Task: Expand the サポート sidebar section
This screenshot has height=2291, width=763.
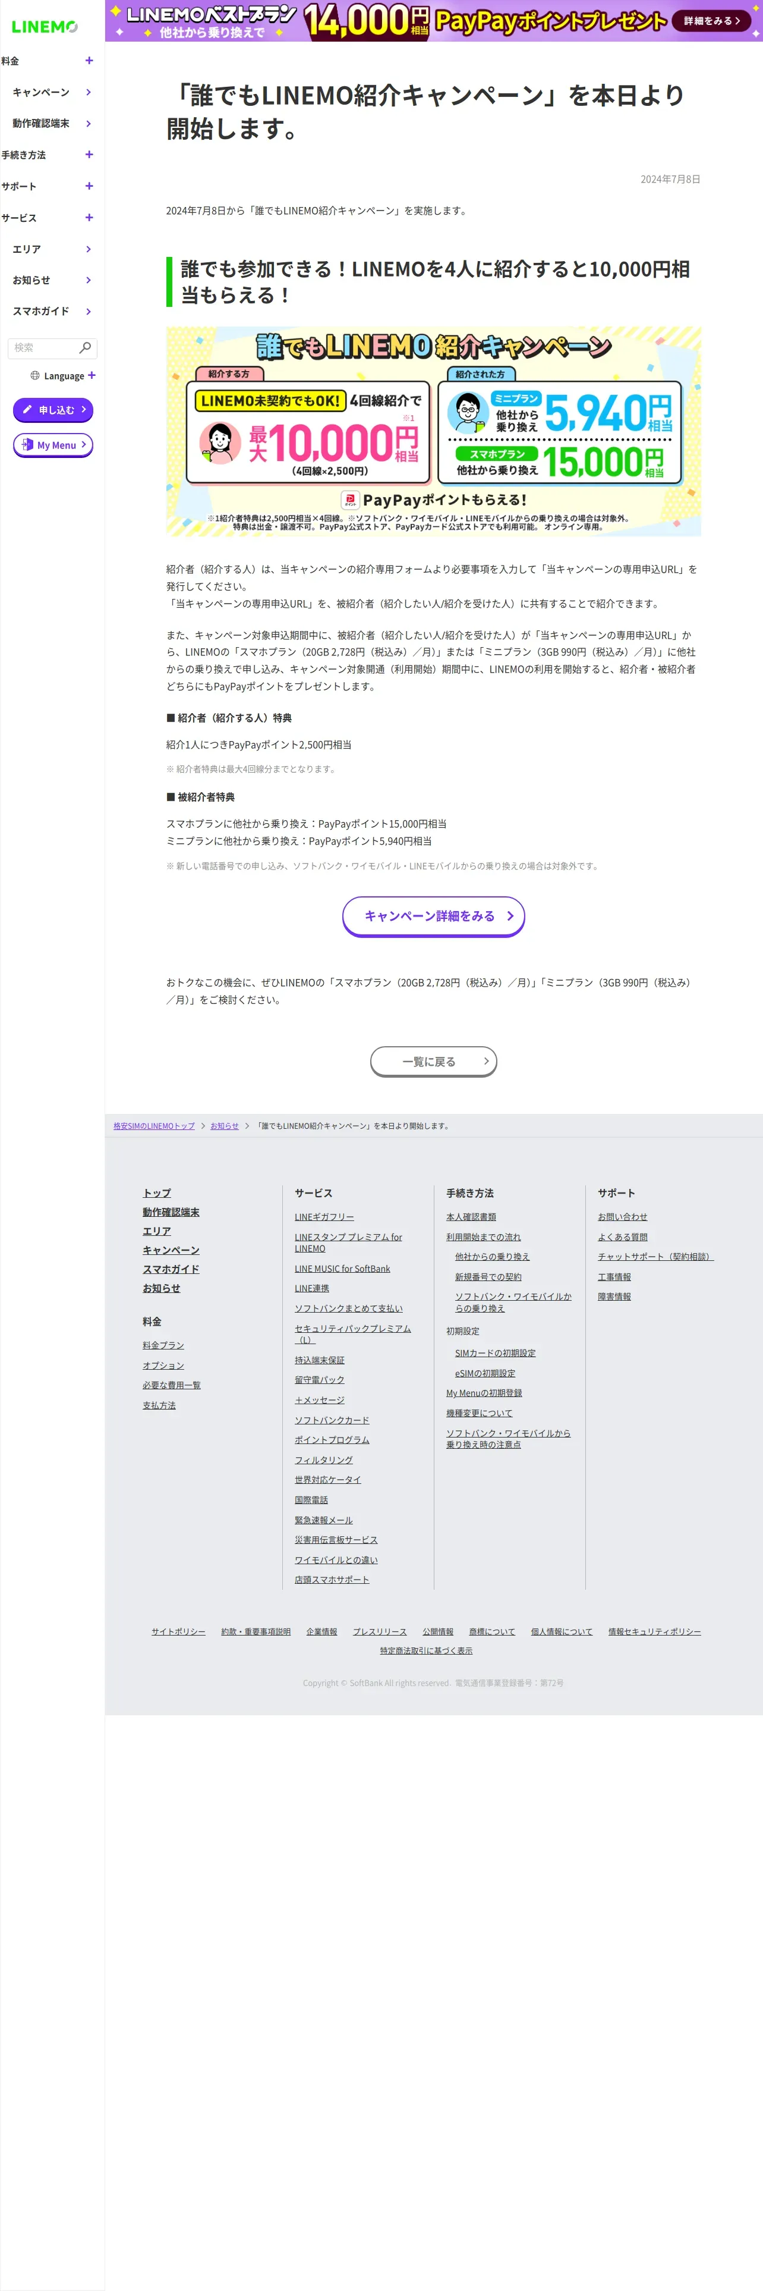Action: pos(47,186)
